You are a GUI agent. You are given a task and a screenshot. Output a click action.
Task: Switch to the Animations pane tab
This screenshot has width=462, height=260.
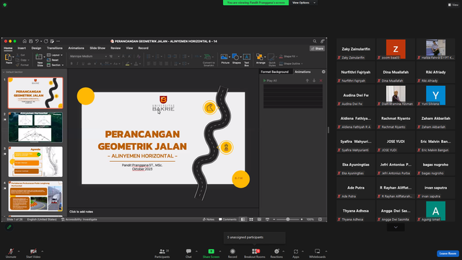point(302,72)
